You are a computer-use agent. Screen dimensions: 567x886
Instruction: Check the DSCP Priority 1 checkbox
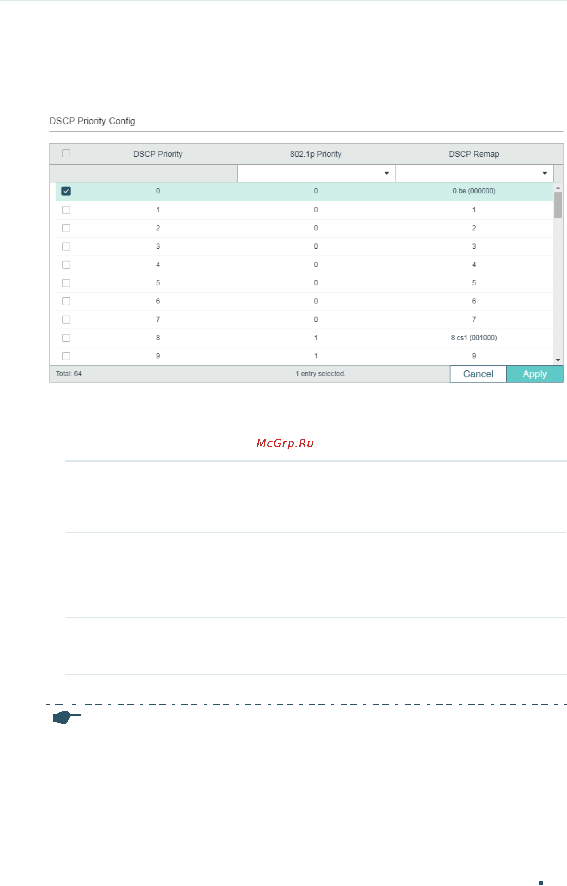66,210
